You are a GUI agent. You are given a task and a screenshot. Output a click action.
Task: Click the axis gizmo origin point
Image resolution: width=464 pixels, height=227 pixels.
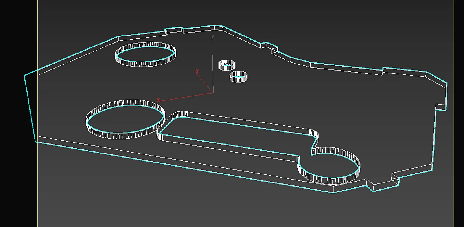pos(213,93)
